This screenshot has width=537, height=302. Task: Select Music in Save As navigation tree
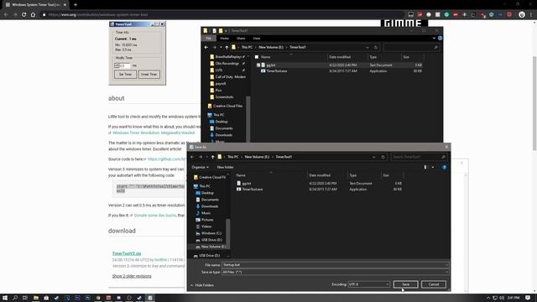coord(206,213)
